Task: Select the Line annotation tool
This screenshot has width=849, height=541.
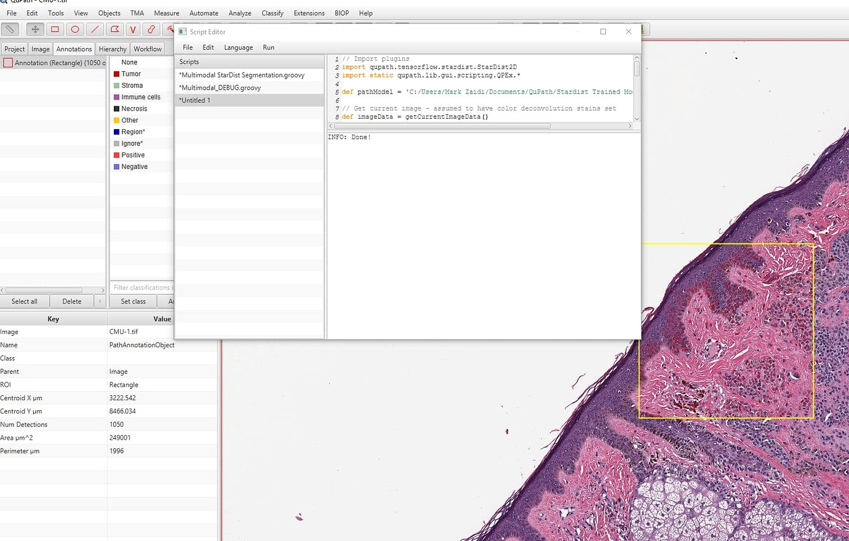Action: pyautogui.click(x=94, y=29)
